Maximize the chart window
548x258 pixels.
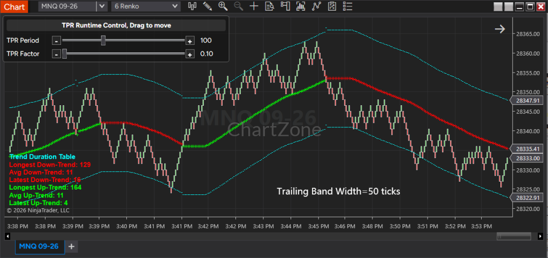coord(530,6)
